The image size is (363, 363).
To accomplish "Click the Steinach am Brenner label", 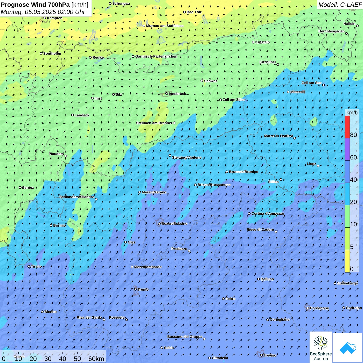I will pyautogui.click(x=154, y=123).
